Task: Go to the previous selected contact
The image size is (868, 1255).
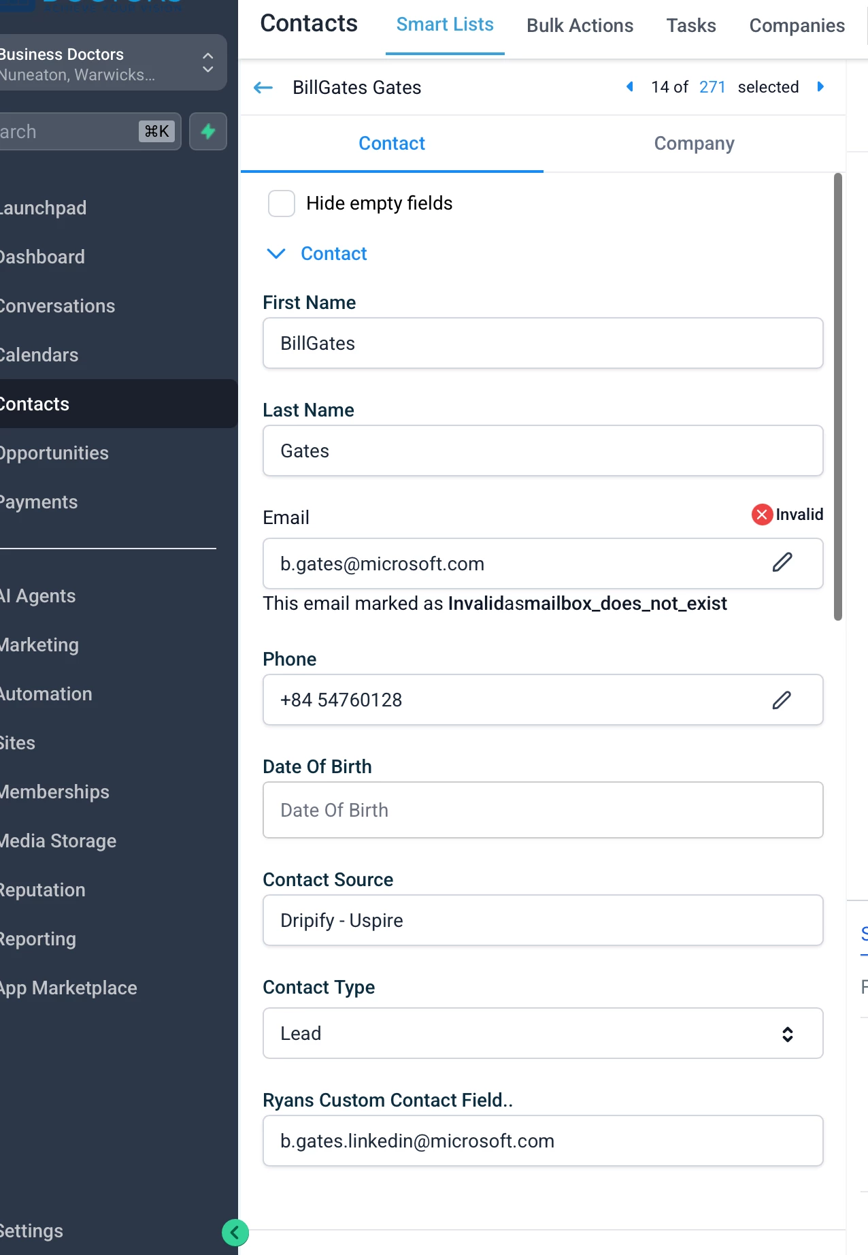Action: click(630, 86)
